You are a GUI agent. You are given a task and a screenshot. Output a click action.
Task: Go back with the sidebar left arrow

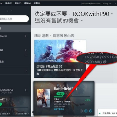click(7, 11)
